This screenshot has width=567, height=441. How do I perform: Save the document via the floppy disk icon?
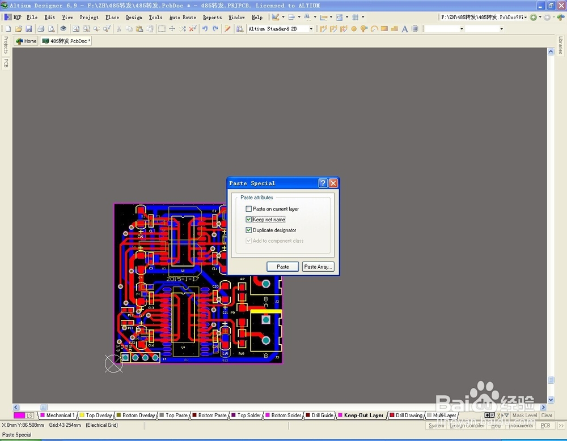click(x=28, y=28)
